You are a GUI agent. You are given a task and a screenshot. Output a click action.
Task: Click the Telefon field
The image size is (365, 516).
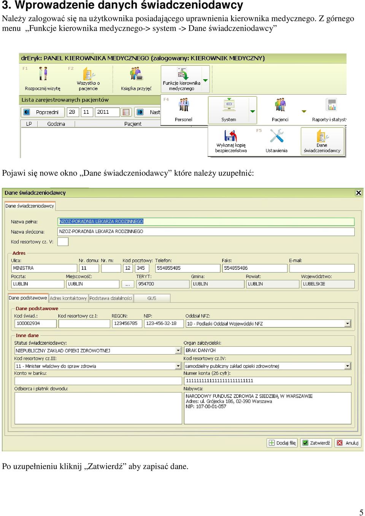[188, 268]
